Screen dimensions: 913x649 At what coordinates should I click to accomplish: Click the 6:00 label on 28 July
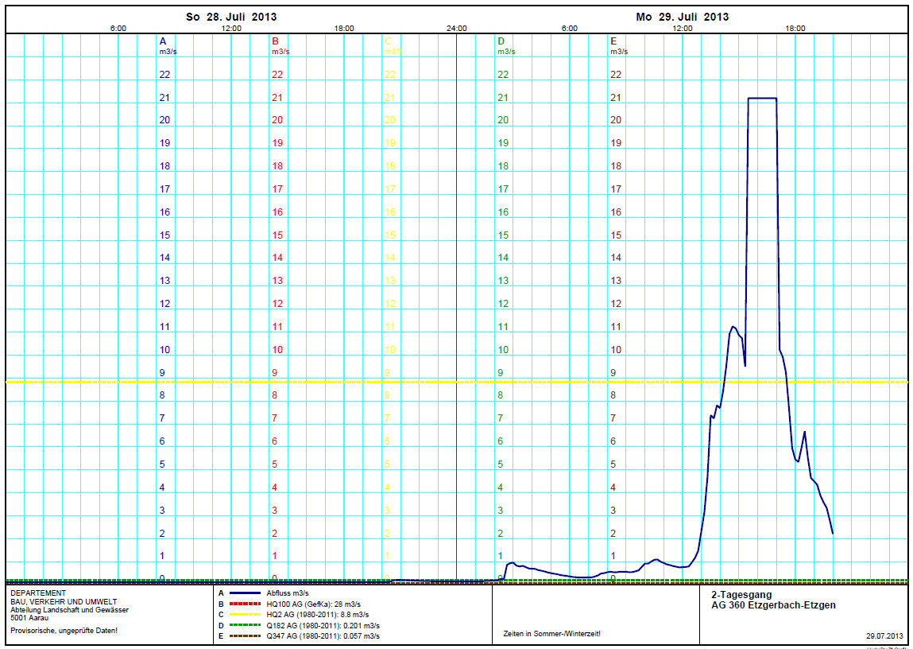118,29
